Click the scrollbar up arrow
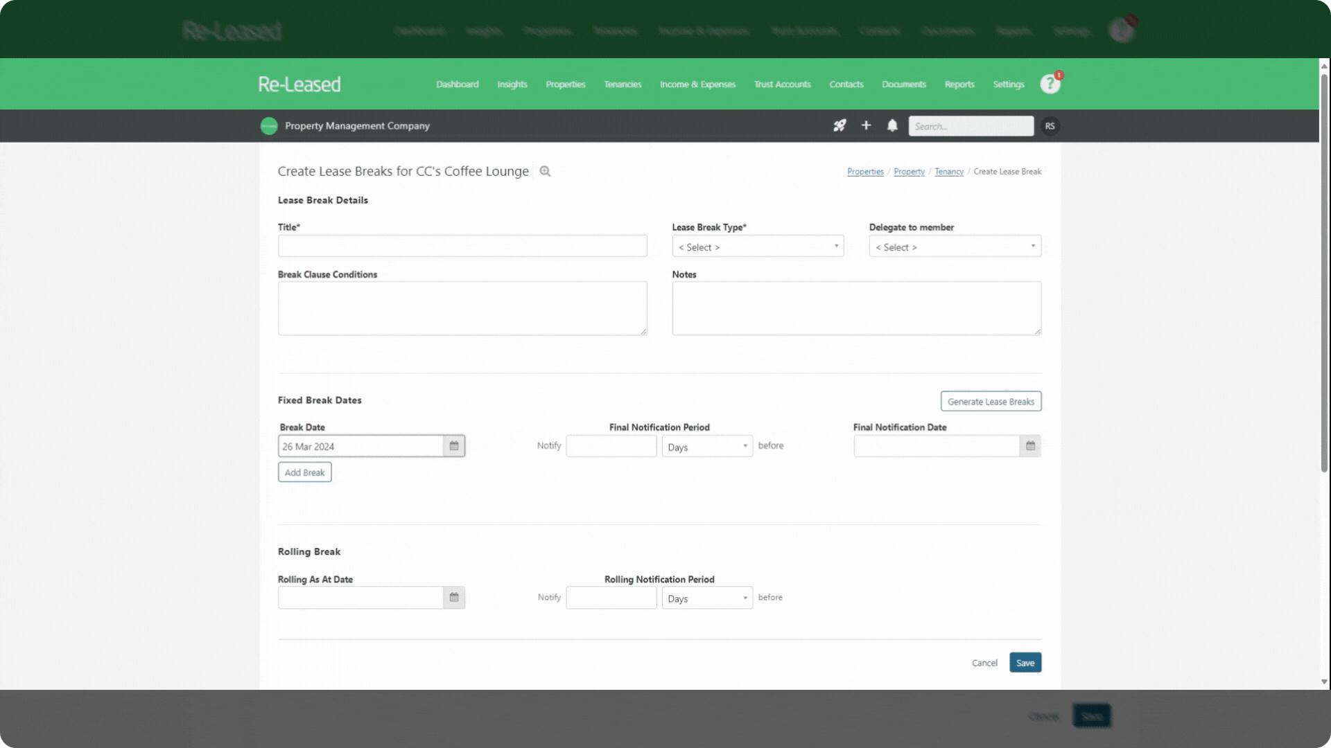Image resolution: width=1331 pixels, height=748 pixels. tap(1324, 66)
